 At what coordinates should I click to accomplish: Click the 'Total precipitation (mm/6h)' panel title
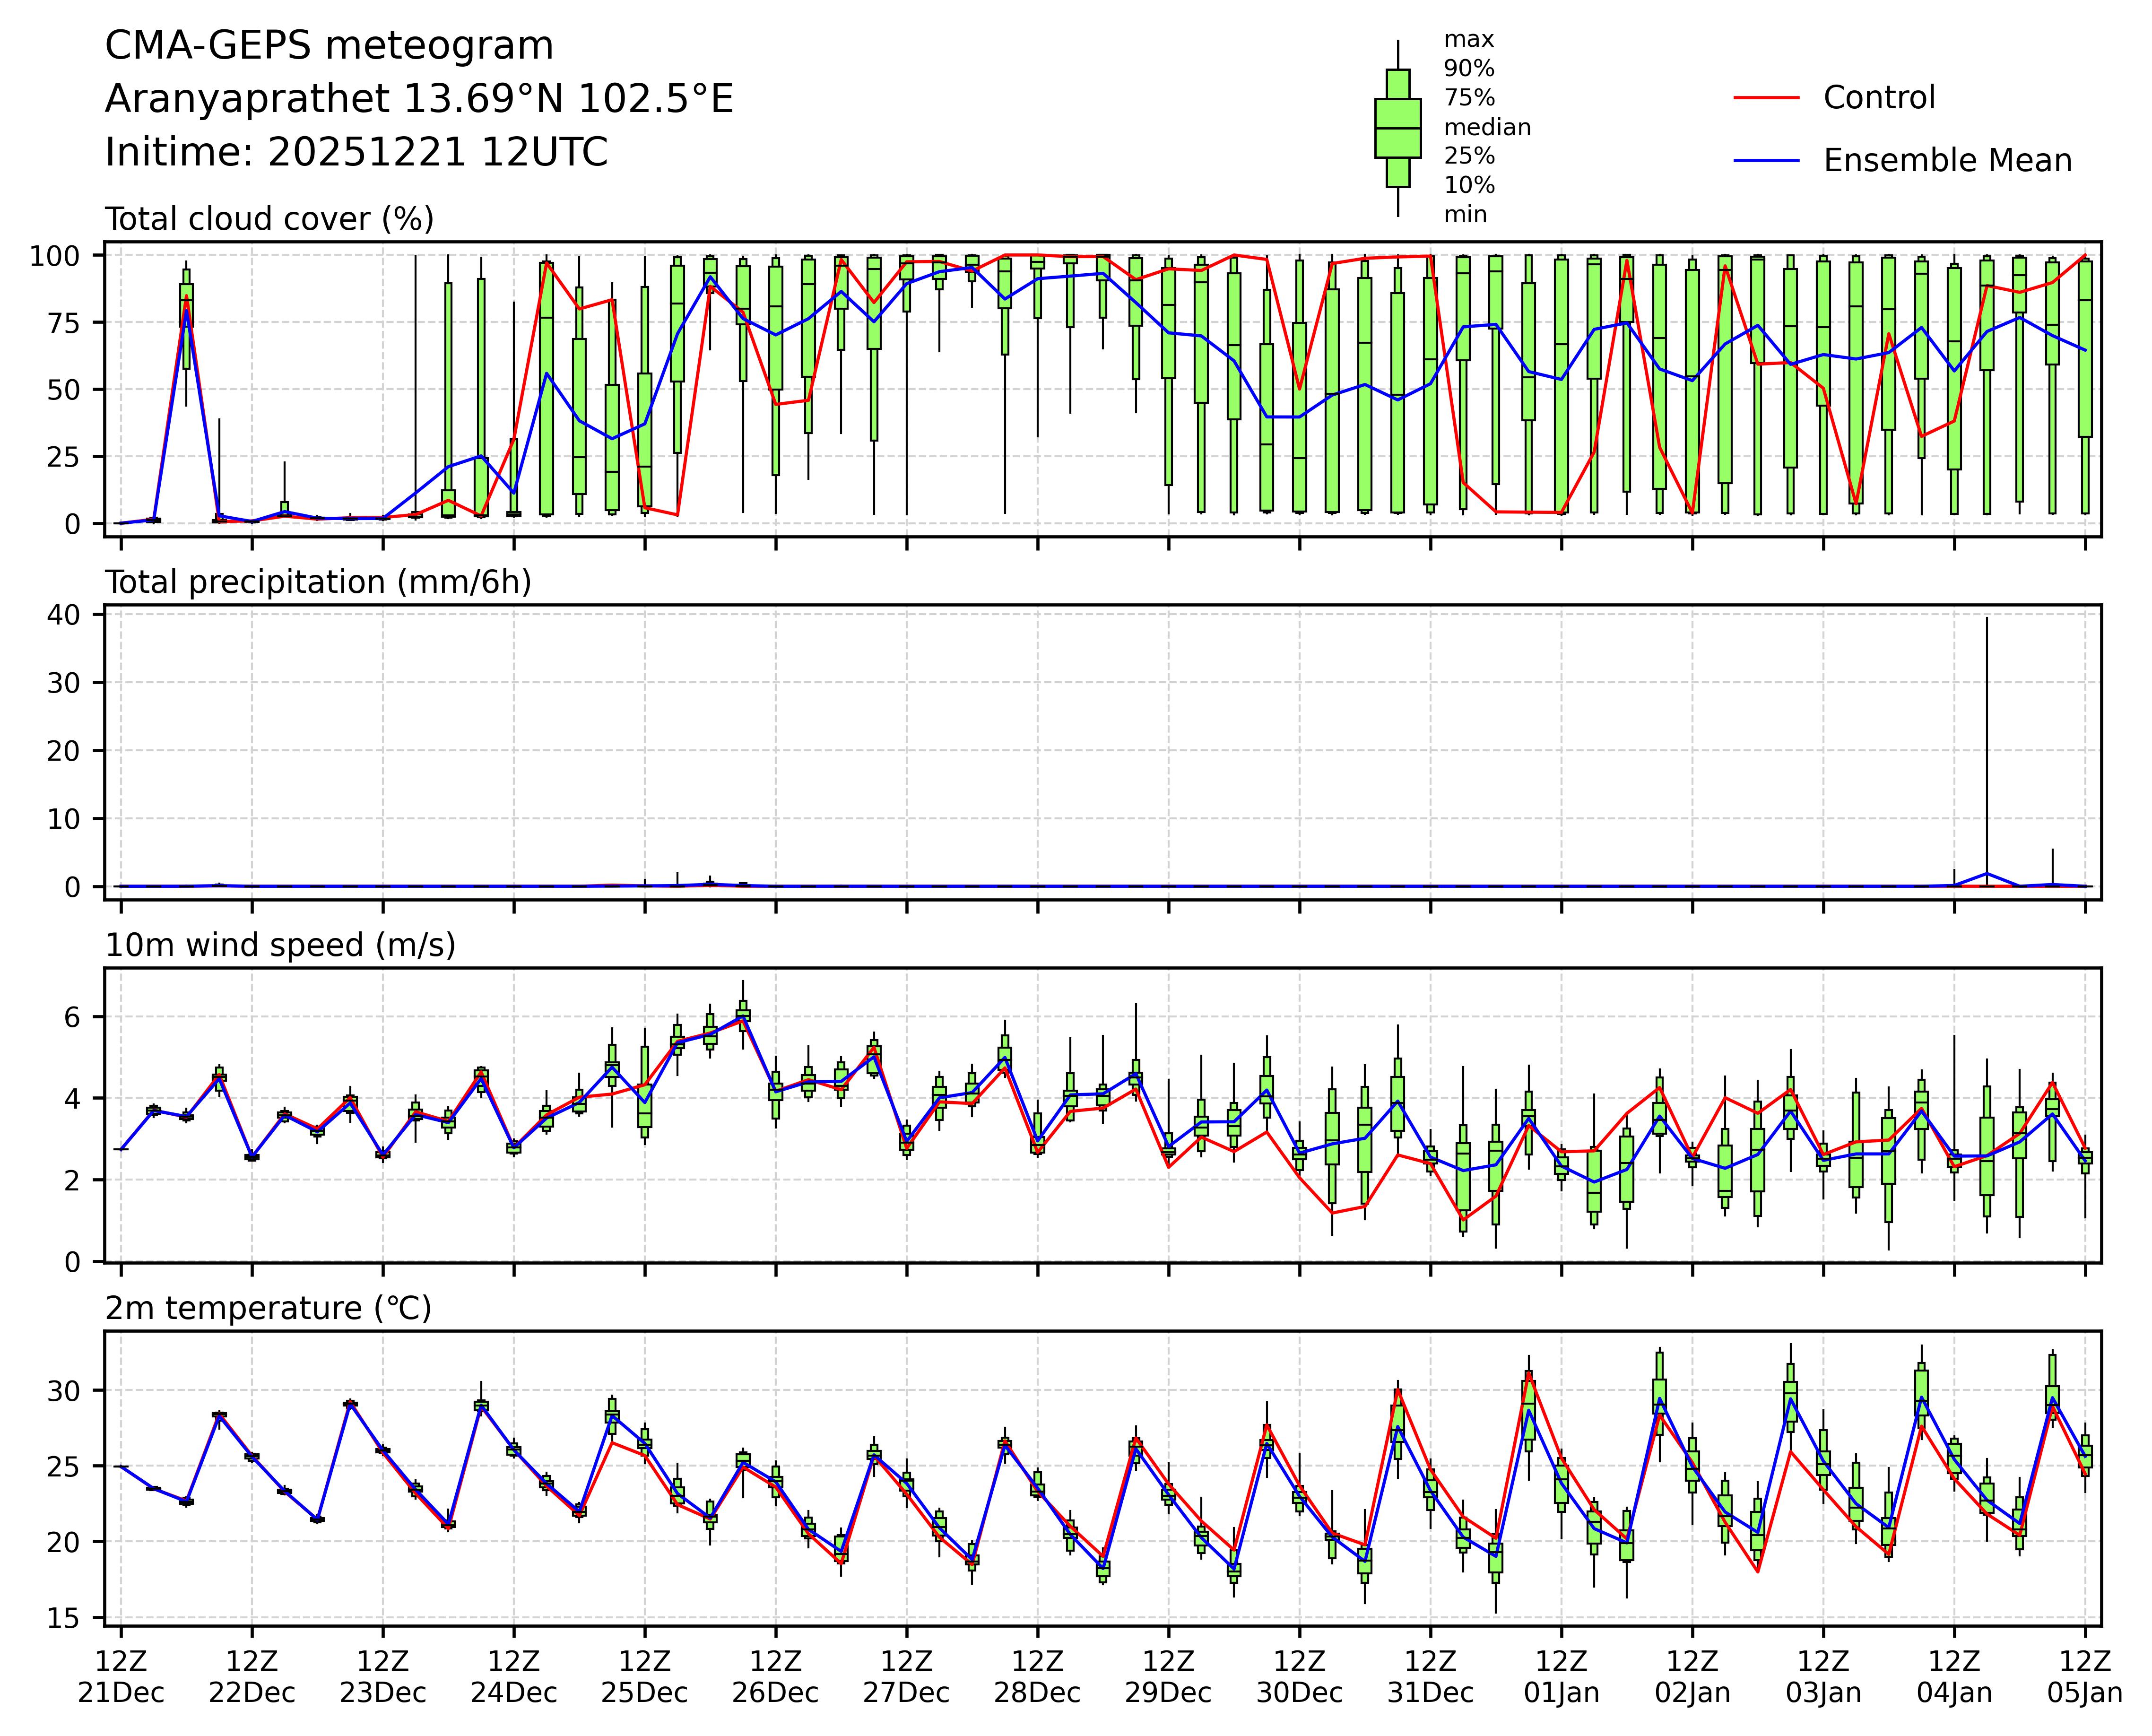(318, 582)
